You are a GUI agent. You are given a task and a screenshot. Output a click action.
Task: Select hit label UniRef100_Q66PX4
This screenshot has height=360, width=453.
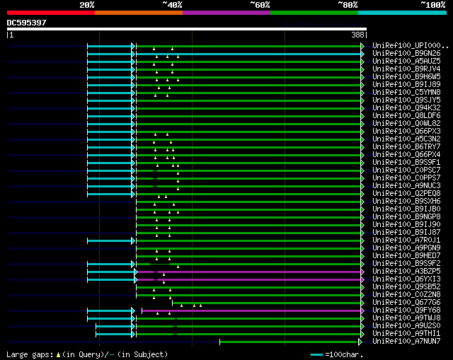pos(406,155)
